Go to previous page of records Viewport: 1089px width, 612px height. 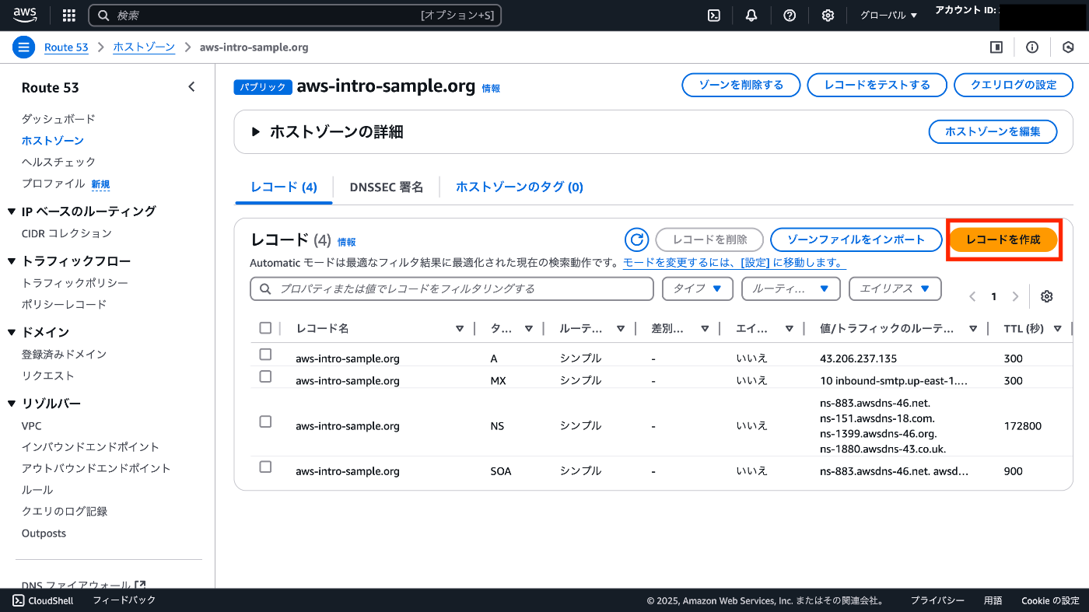pos(972,296)
